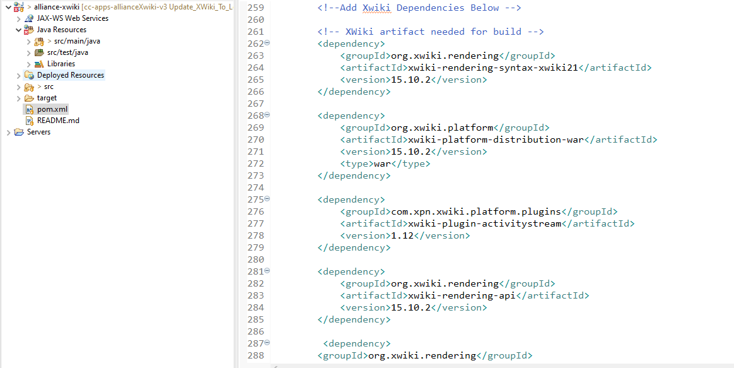
Task: Click the Java Resources icon
Action: click(x=29, y=30)
